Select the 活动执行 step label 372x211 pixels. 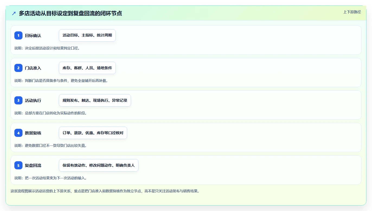[x=33, y=100]
